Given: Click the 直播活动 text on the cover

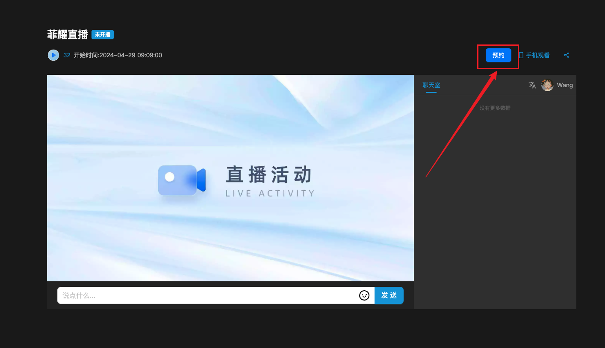Looking at the screenshot, I should tap(269, 175).
